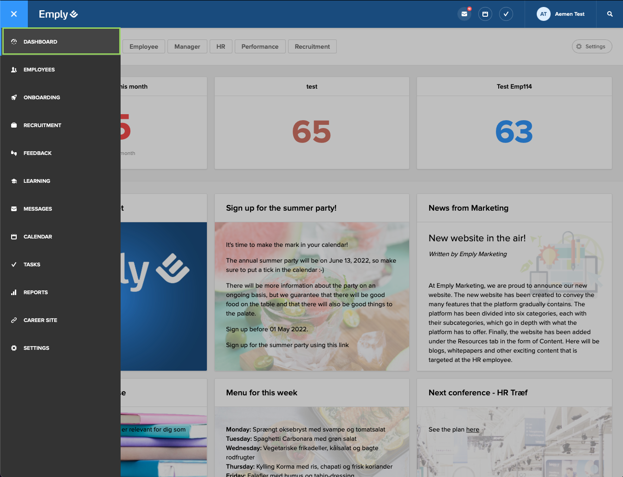Go to the Feedback section
The width and height of the screenshot is (623, 477).
38,153
